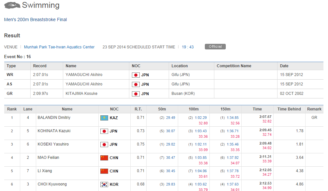Click Japan flag in the GR record row
This screenshot has width=328, height=191.
pyautogui.click(x=135, y=94)
